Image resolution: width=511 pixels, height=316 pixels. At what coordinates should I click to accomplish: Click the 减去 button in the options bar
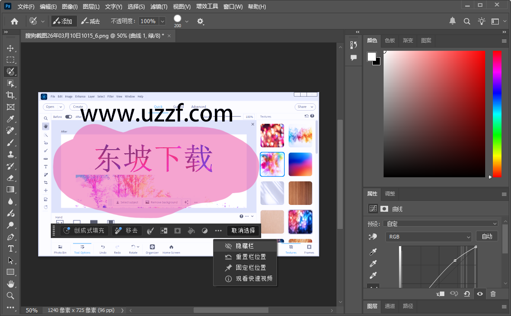tap(91, 21)
